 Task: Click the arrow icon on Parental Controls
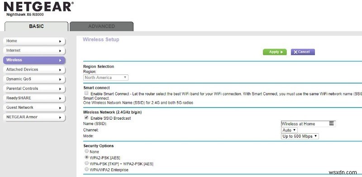pos(60,89)
